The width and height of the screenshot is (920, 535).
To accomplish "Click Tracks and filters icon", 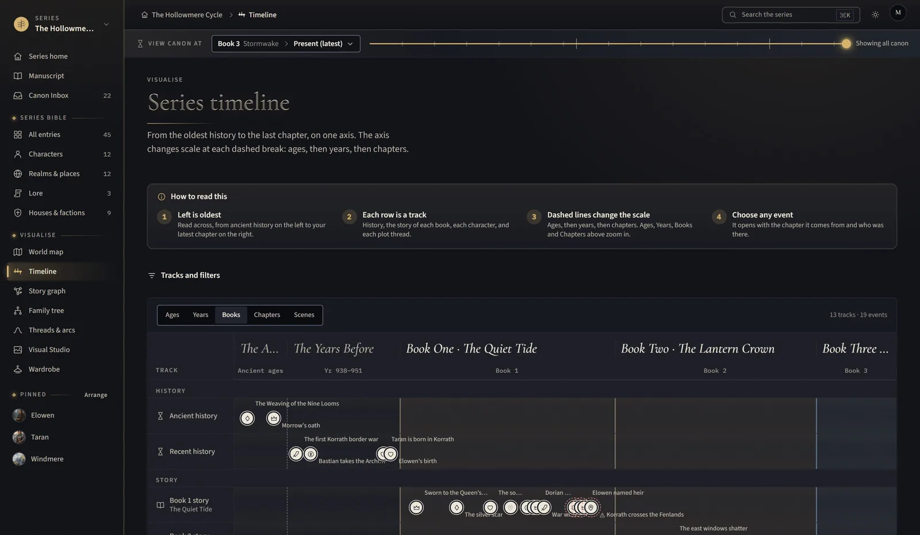I will [x=152, y=276].
